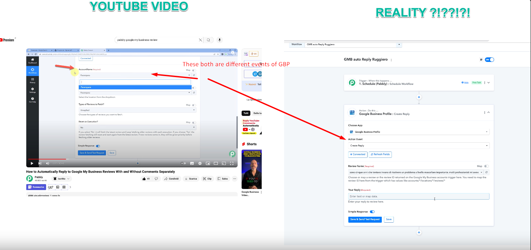Viewport: 531px width, 250px height.
Task: Click the Google Business Profile action icon
Action: pyautogui.click(x=352, y=113)
